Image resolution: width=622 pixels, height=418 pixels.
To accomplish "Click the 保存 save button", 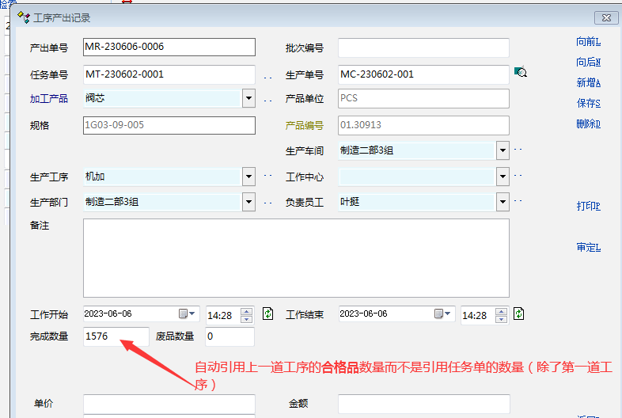I will tap(588, 103).
